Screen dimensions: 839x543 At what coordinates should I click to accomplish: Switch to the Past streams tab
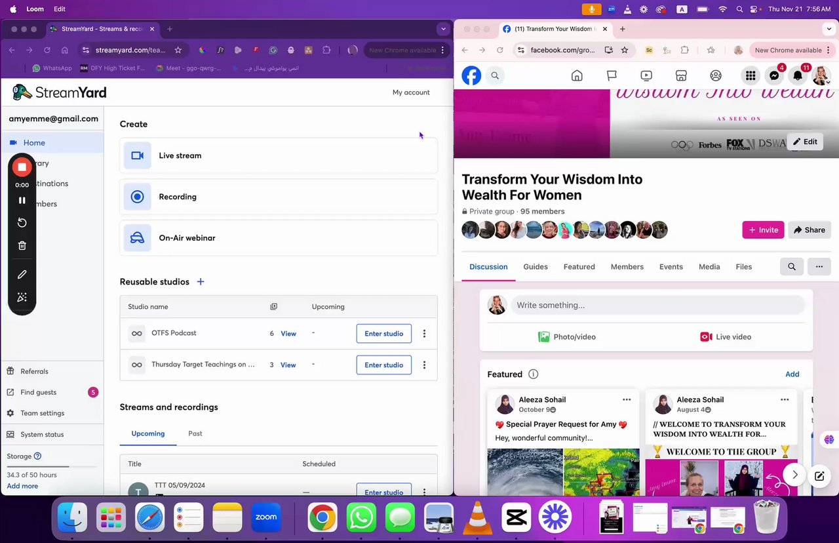pyautogui.click(x=195, y=433)
